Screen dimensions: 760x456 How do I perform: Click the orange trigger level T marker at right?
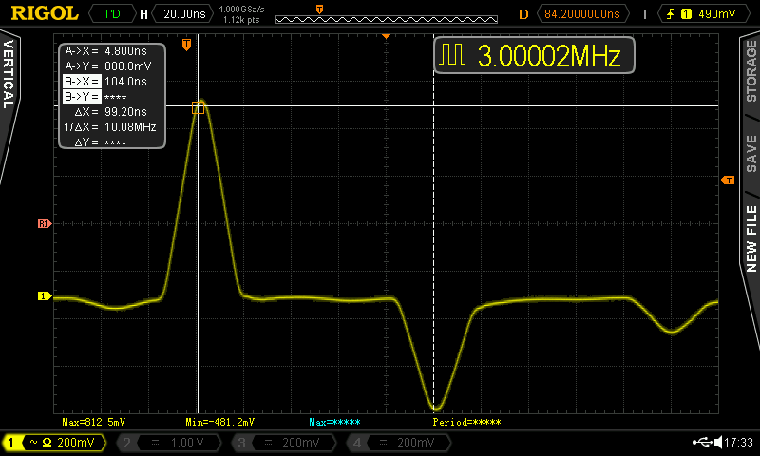(x=728, y=180)
